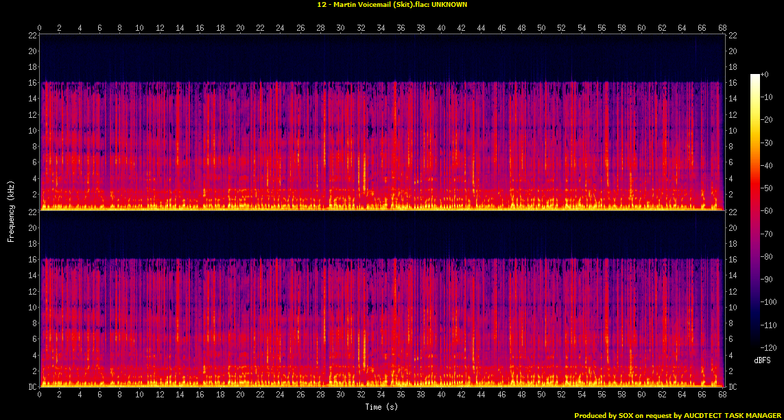Screen dimensions: 784x420
Task: Click the white top of the color gradient bar
Action: (x=755, y=77)
